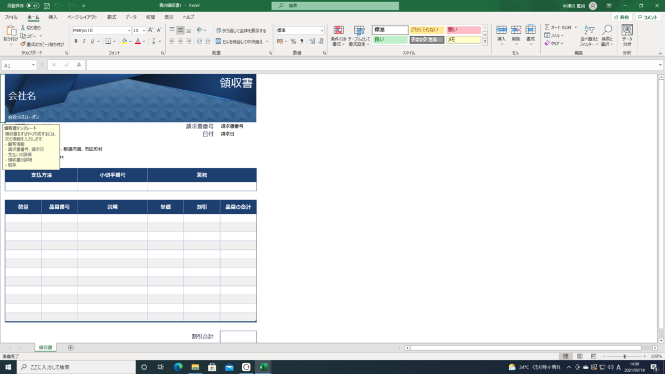665x374 pixels.
Task: Open the 書式 cell format menu
Action: pyautogui.click(x=530, y=35)
